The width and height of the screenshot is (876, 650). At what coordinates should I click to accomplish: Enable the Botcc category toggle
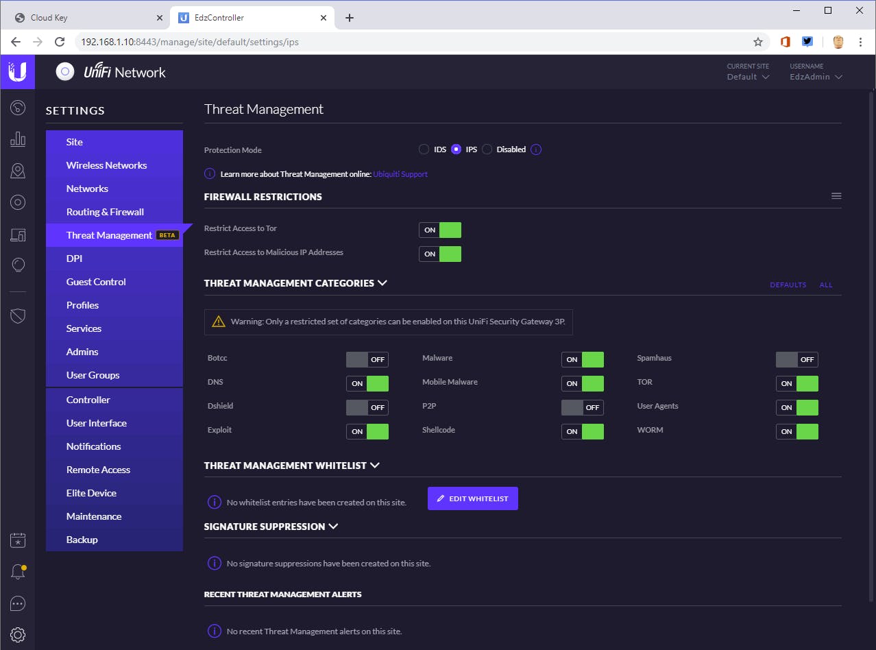(x=367, y=359)
